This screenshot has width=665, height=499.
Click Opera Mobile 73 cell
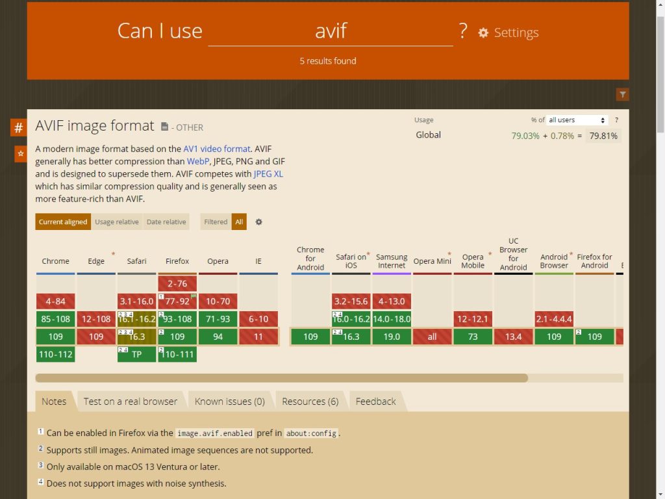click(x=473, y=337)
